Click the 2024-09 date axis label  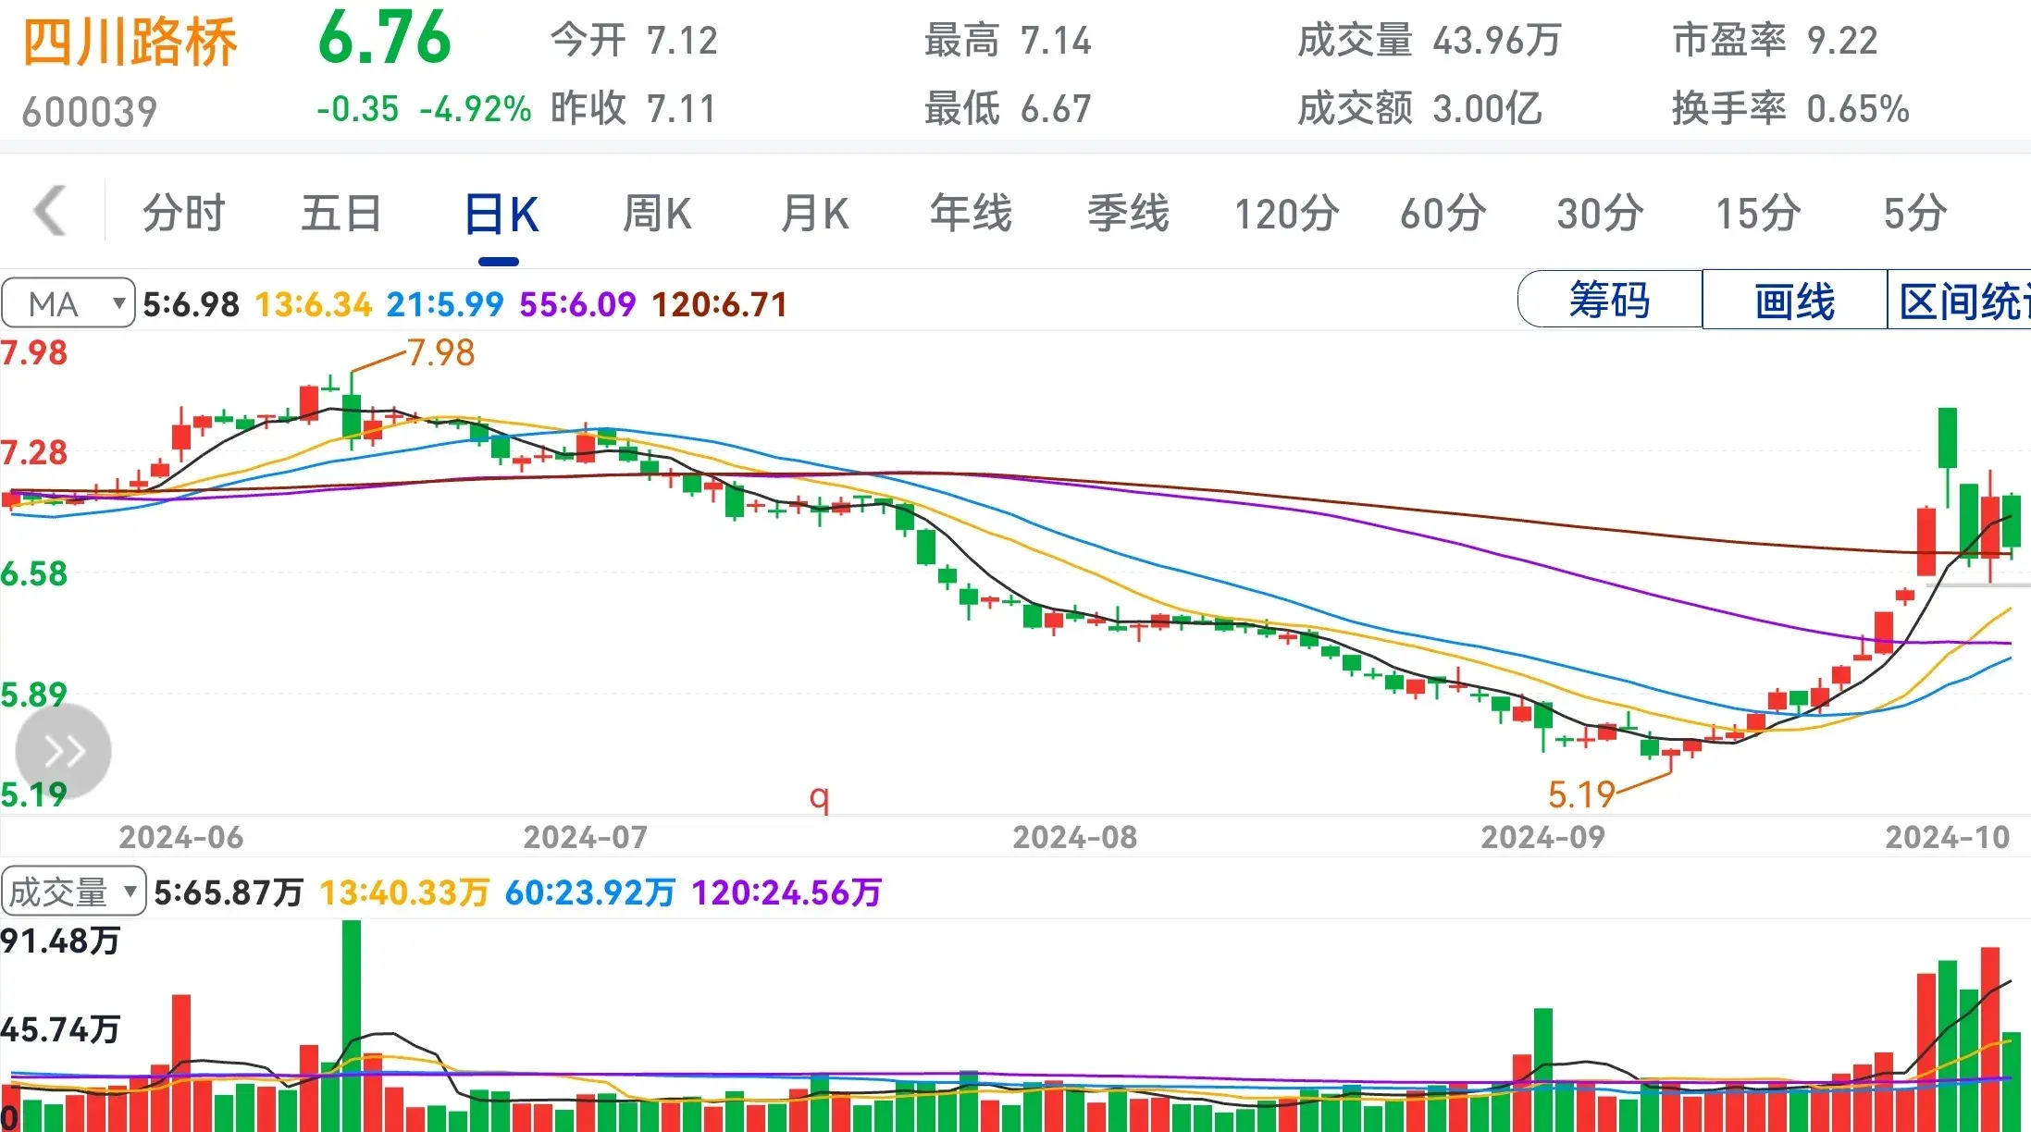pos(1542,837)
